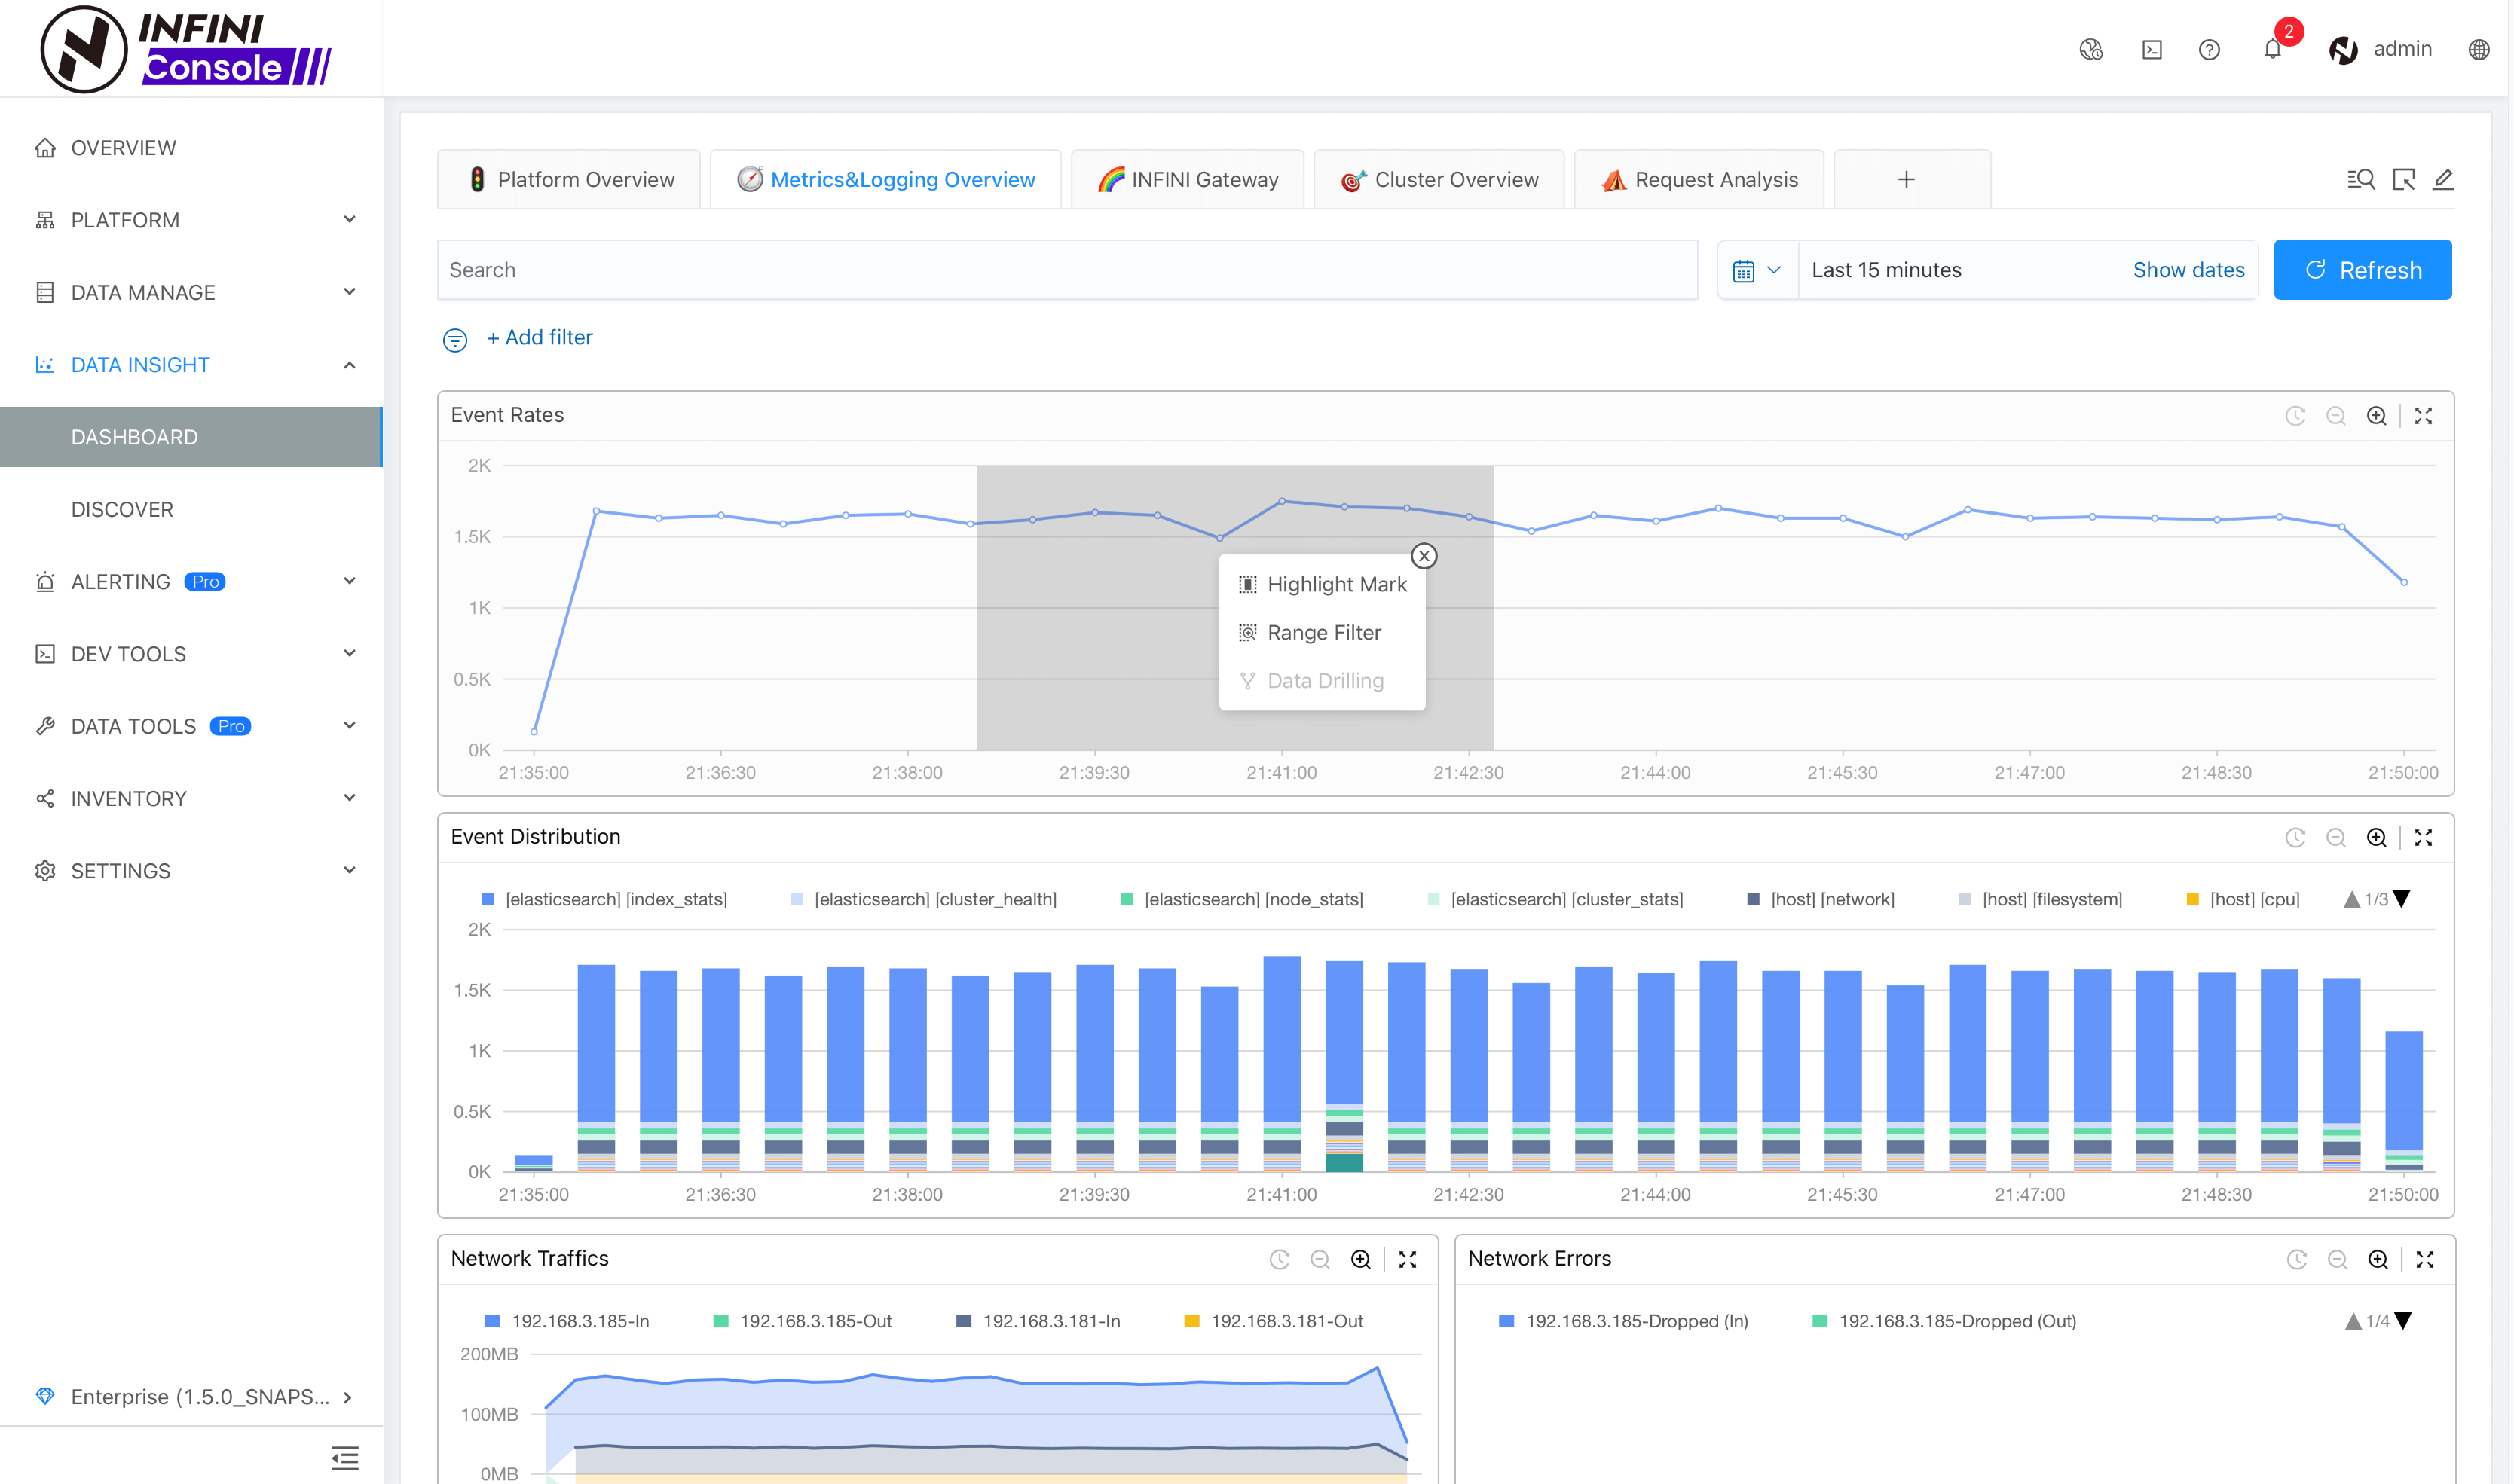This screenshot has width=2514, height=1484.
Task: Toggle the 192.168.3.181-Out legend series
Action: pyautogui.click(x=1274, y=1321)
